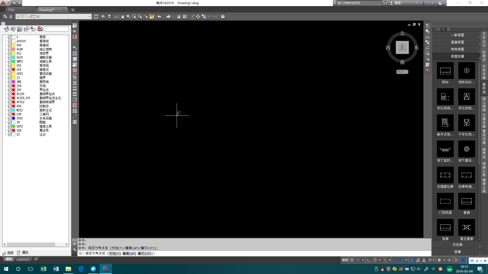Click the command line input field

[254, 253]
